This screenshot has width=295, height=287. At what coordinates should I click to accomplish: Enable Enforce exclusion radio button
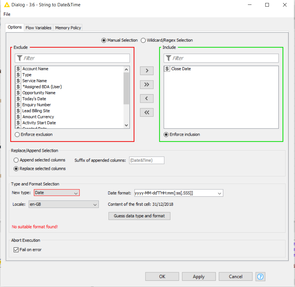(17, 134)
